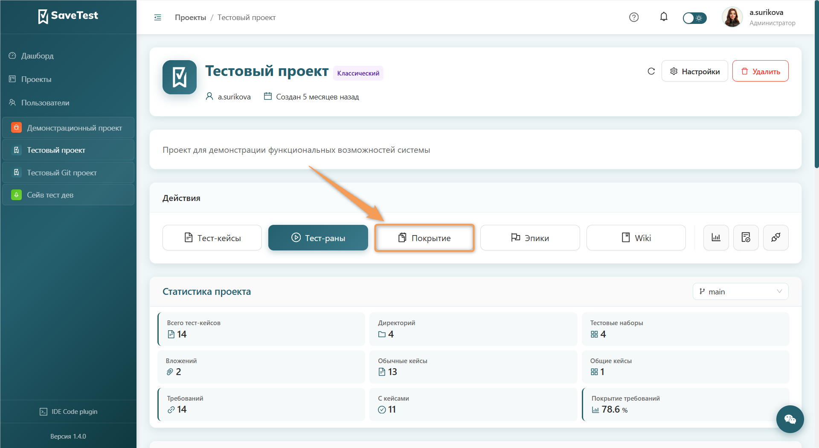Click the Вложений statistic card
819x448 pixels.
point(261,367)
